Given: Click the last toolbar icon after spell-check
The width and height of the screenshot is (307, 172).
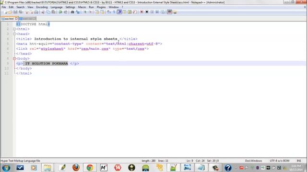Looking at the screenshot, I should click(175, 12).
